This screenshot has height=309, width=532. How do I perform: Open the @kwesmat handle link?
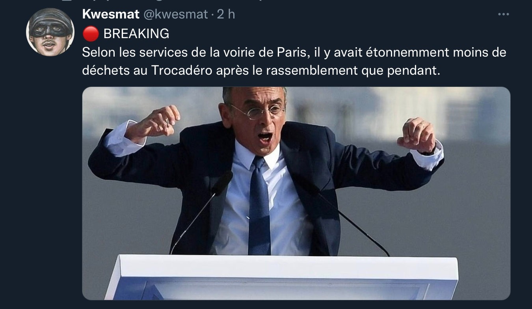(175, 15)
